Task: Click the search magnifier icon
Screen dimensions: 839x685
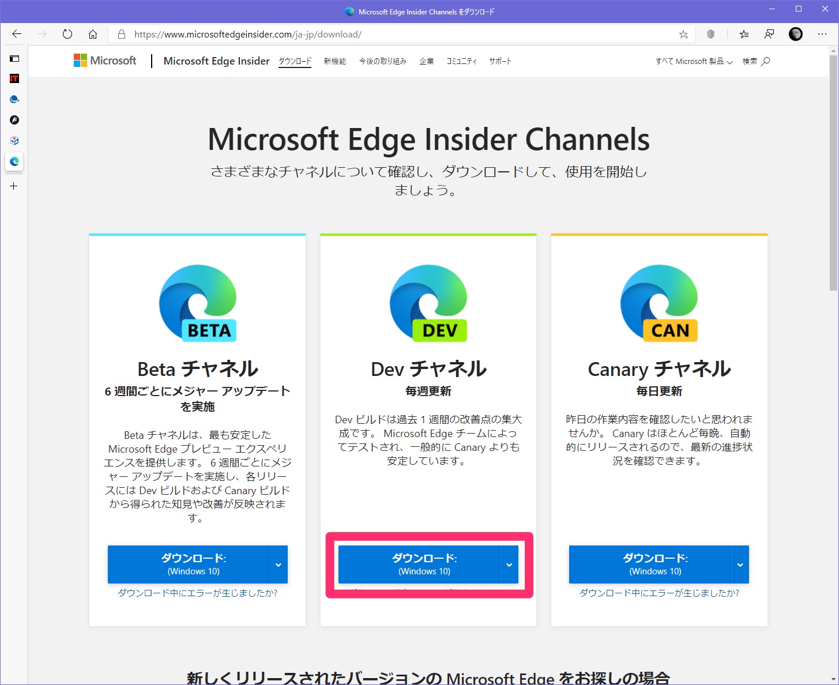Action: tap(766, 61)
